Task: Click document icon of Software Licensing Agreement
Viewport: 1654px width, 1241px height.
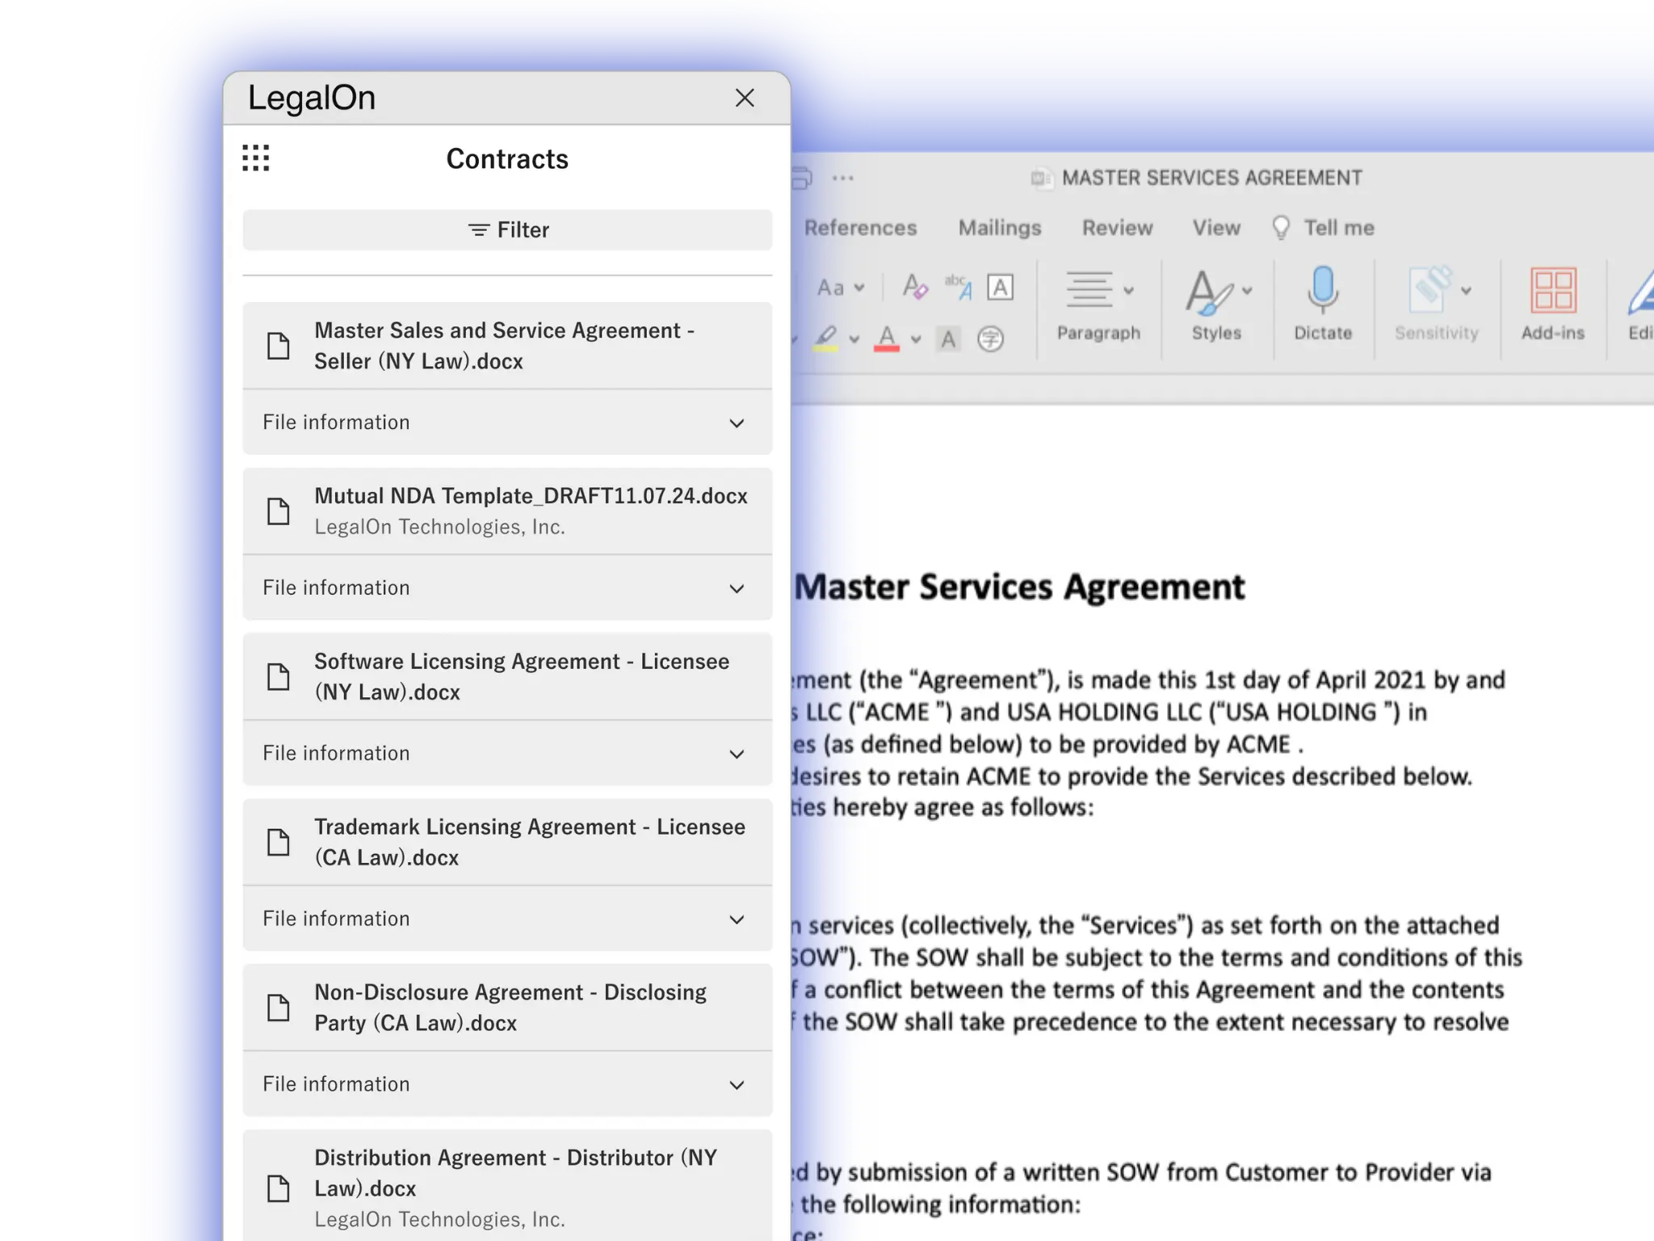Action: tap(279, 677)
